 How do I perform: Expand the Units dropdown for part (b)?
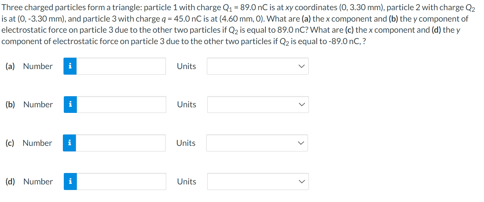(258, 105)
